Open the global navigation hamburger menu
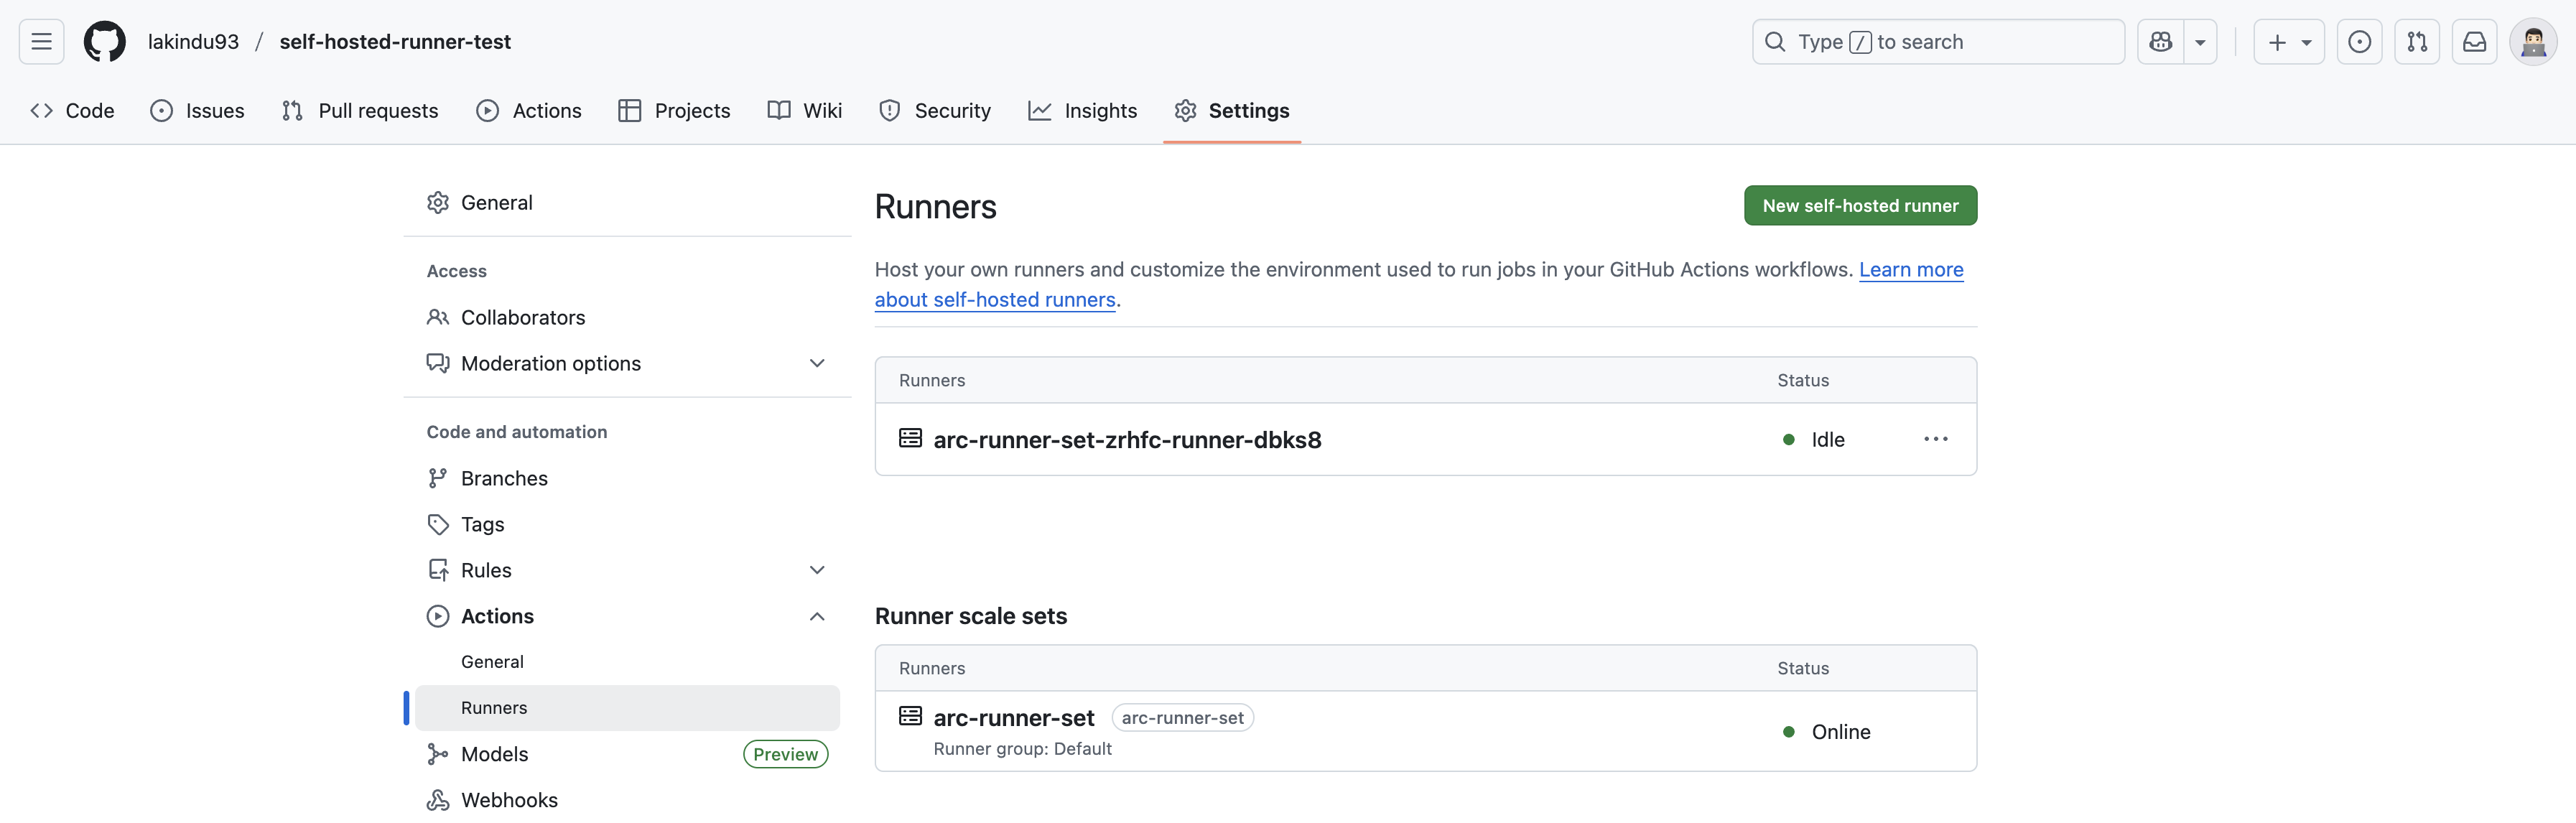Screen dimensions: 2576x823 (x=40, y=41)
